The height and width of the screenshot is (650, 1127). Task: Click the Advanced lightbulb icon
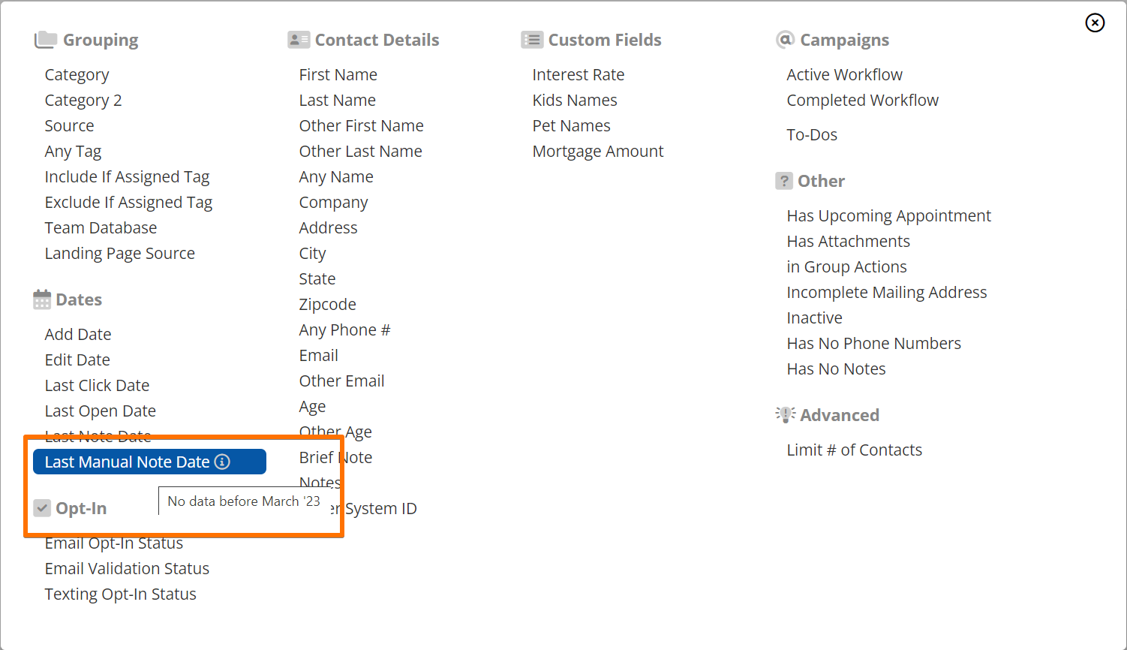(x=785, y=414)
